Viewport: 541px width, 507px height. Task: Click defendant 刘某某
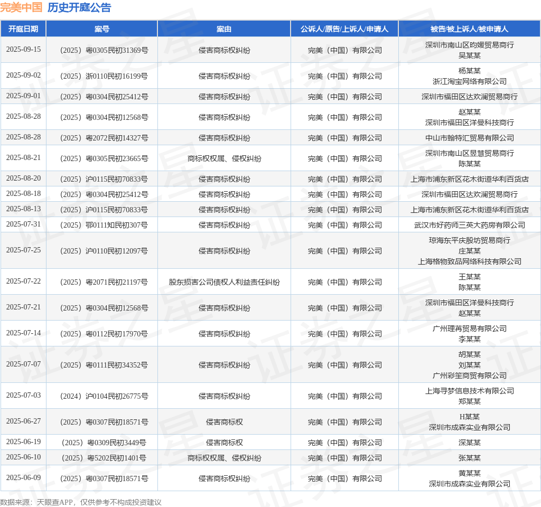point(470,365)
